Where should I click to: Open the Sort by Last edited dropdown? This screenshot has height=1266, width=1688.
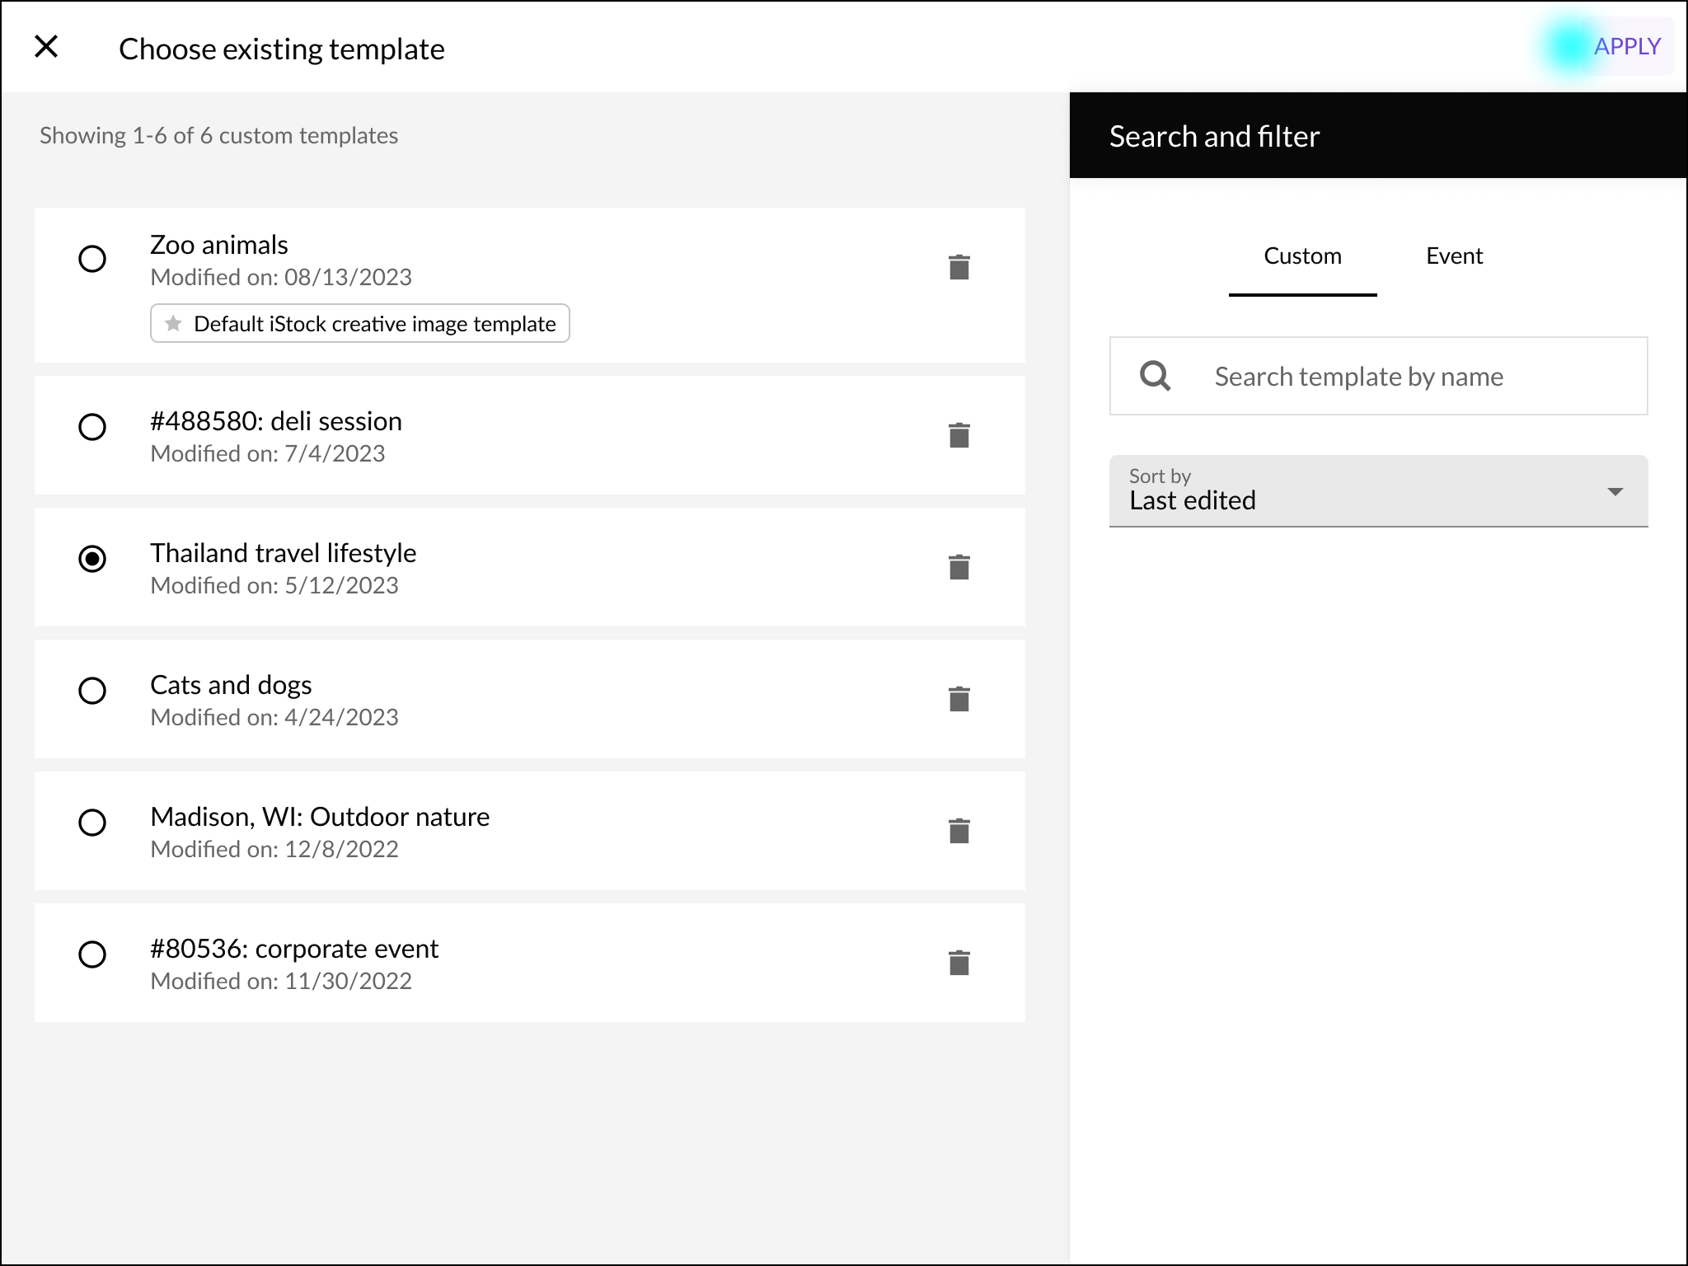pyautogui.click(x=1378, y=491)
